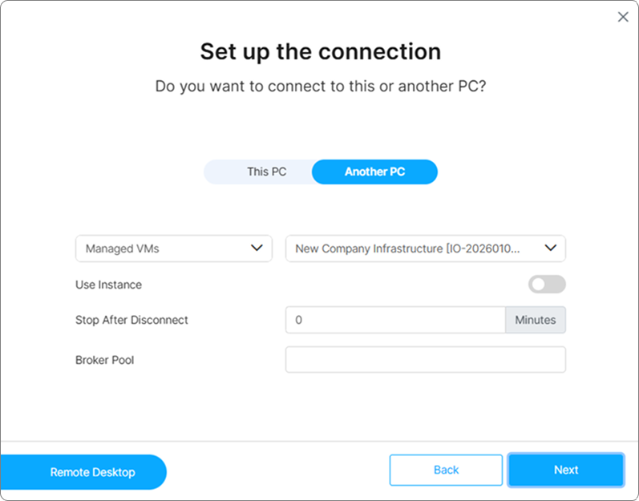Click the "Set up the connection" heading
The image size is (639, 501).
coord(320,51)
